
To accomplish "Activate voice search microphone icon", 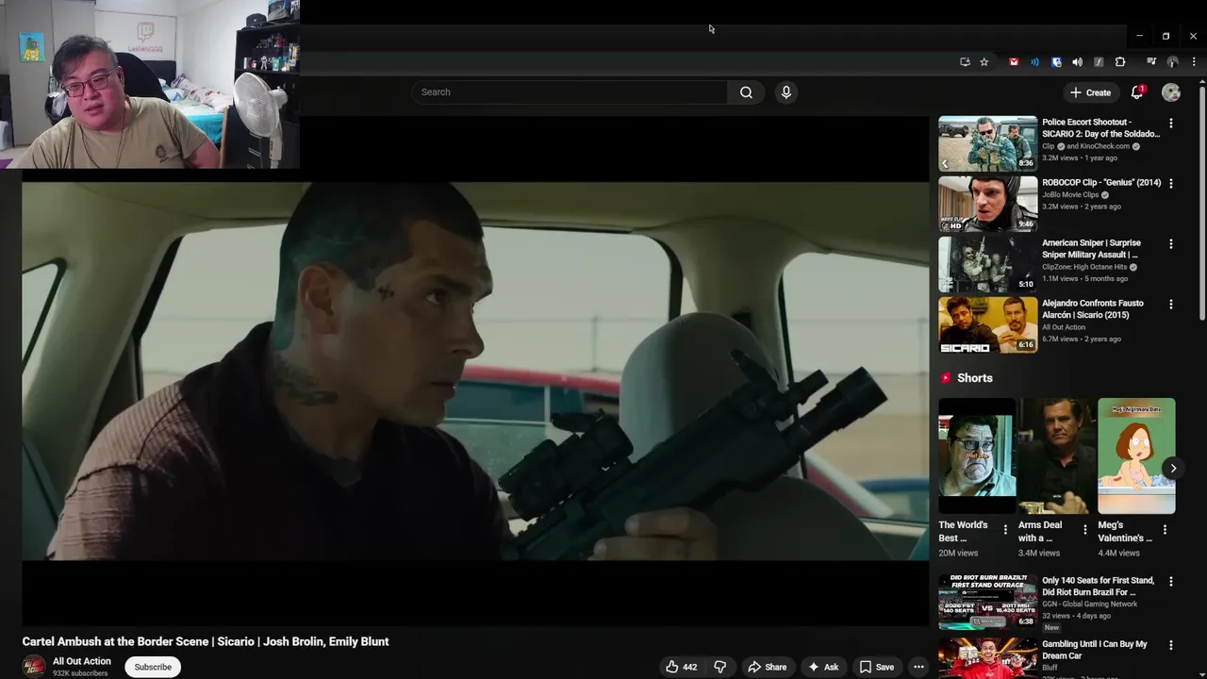I will click(785, 92).
